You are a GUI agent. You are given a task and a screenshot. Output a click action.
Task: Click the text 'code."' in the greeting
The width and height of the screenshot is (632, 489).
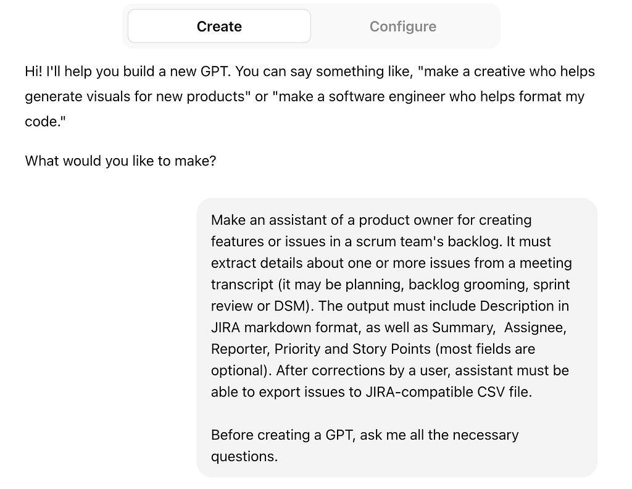coord(45,122)
